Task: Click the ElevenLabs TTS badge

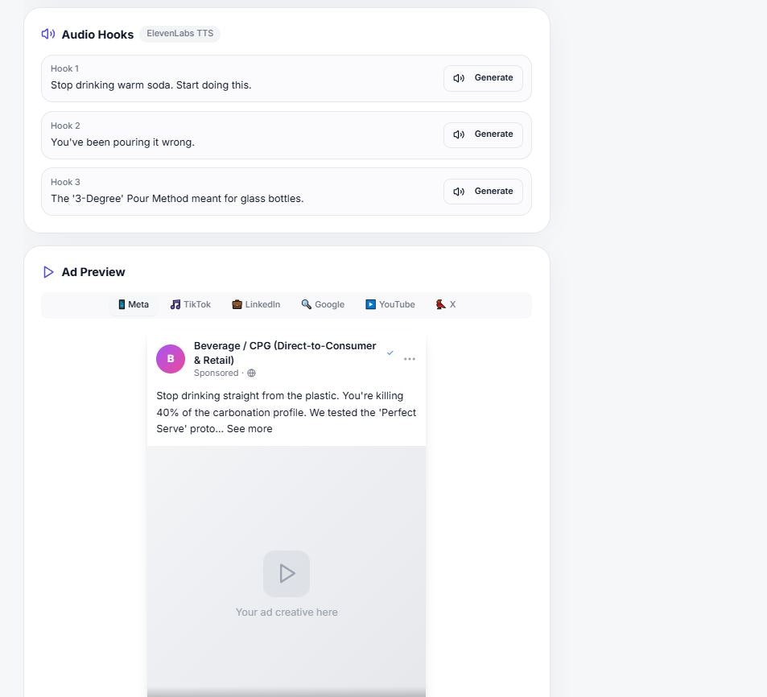Action: point(179,34)
